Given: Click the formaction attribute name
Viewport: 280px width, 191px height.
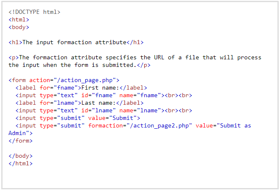Looking at the screenshot, I should coord(106,126).
